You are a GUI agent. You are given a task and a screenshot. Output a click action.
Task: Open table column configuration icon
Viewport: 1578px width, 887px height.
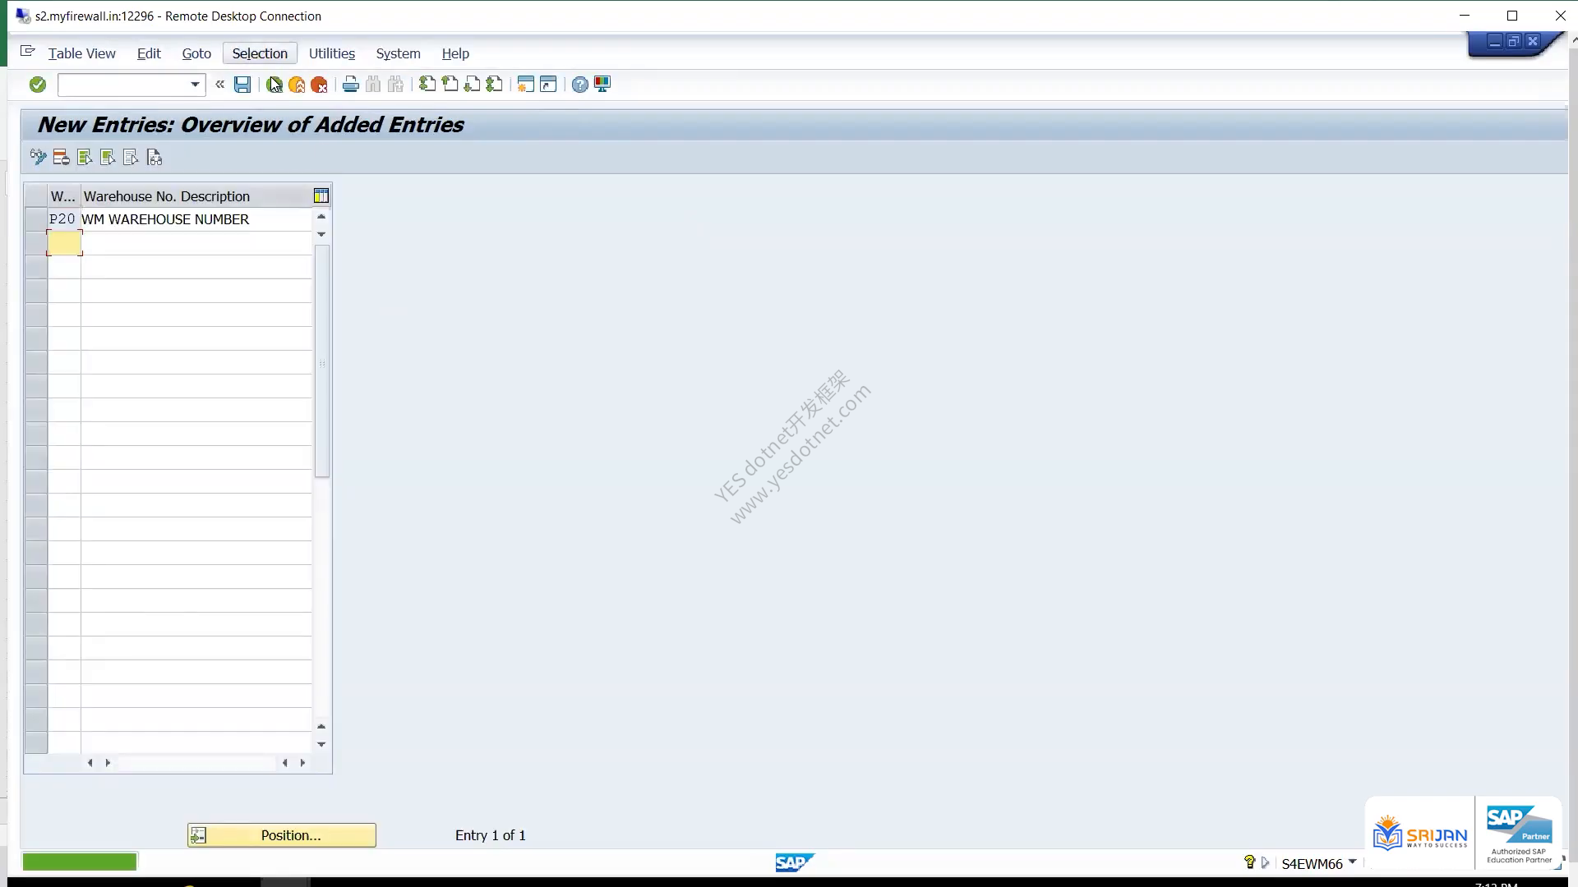(x=321, y=195)
